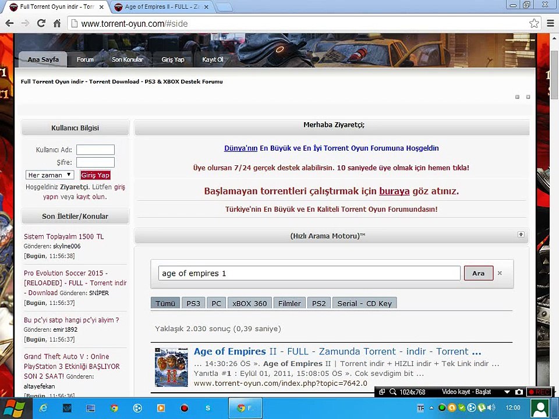Switch the TR keyboard language indicator
Image resolution: width=559 pixels, height=419 pixels.
420,408
